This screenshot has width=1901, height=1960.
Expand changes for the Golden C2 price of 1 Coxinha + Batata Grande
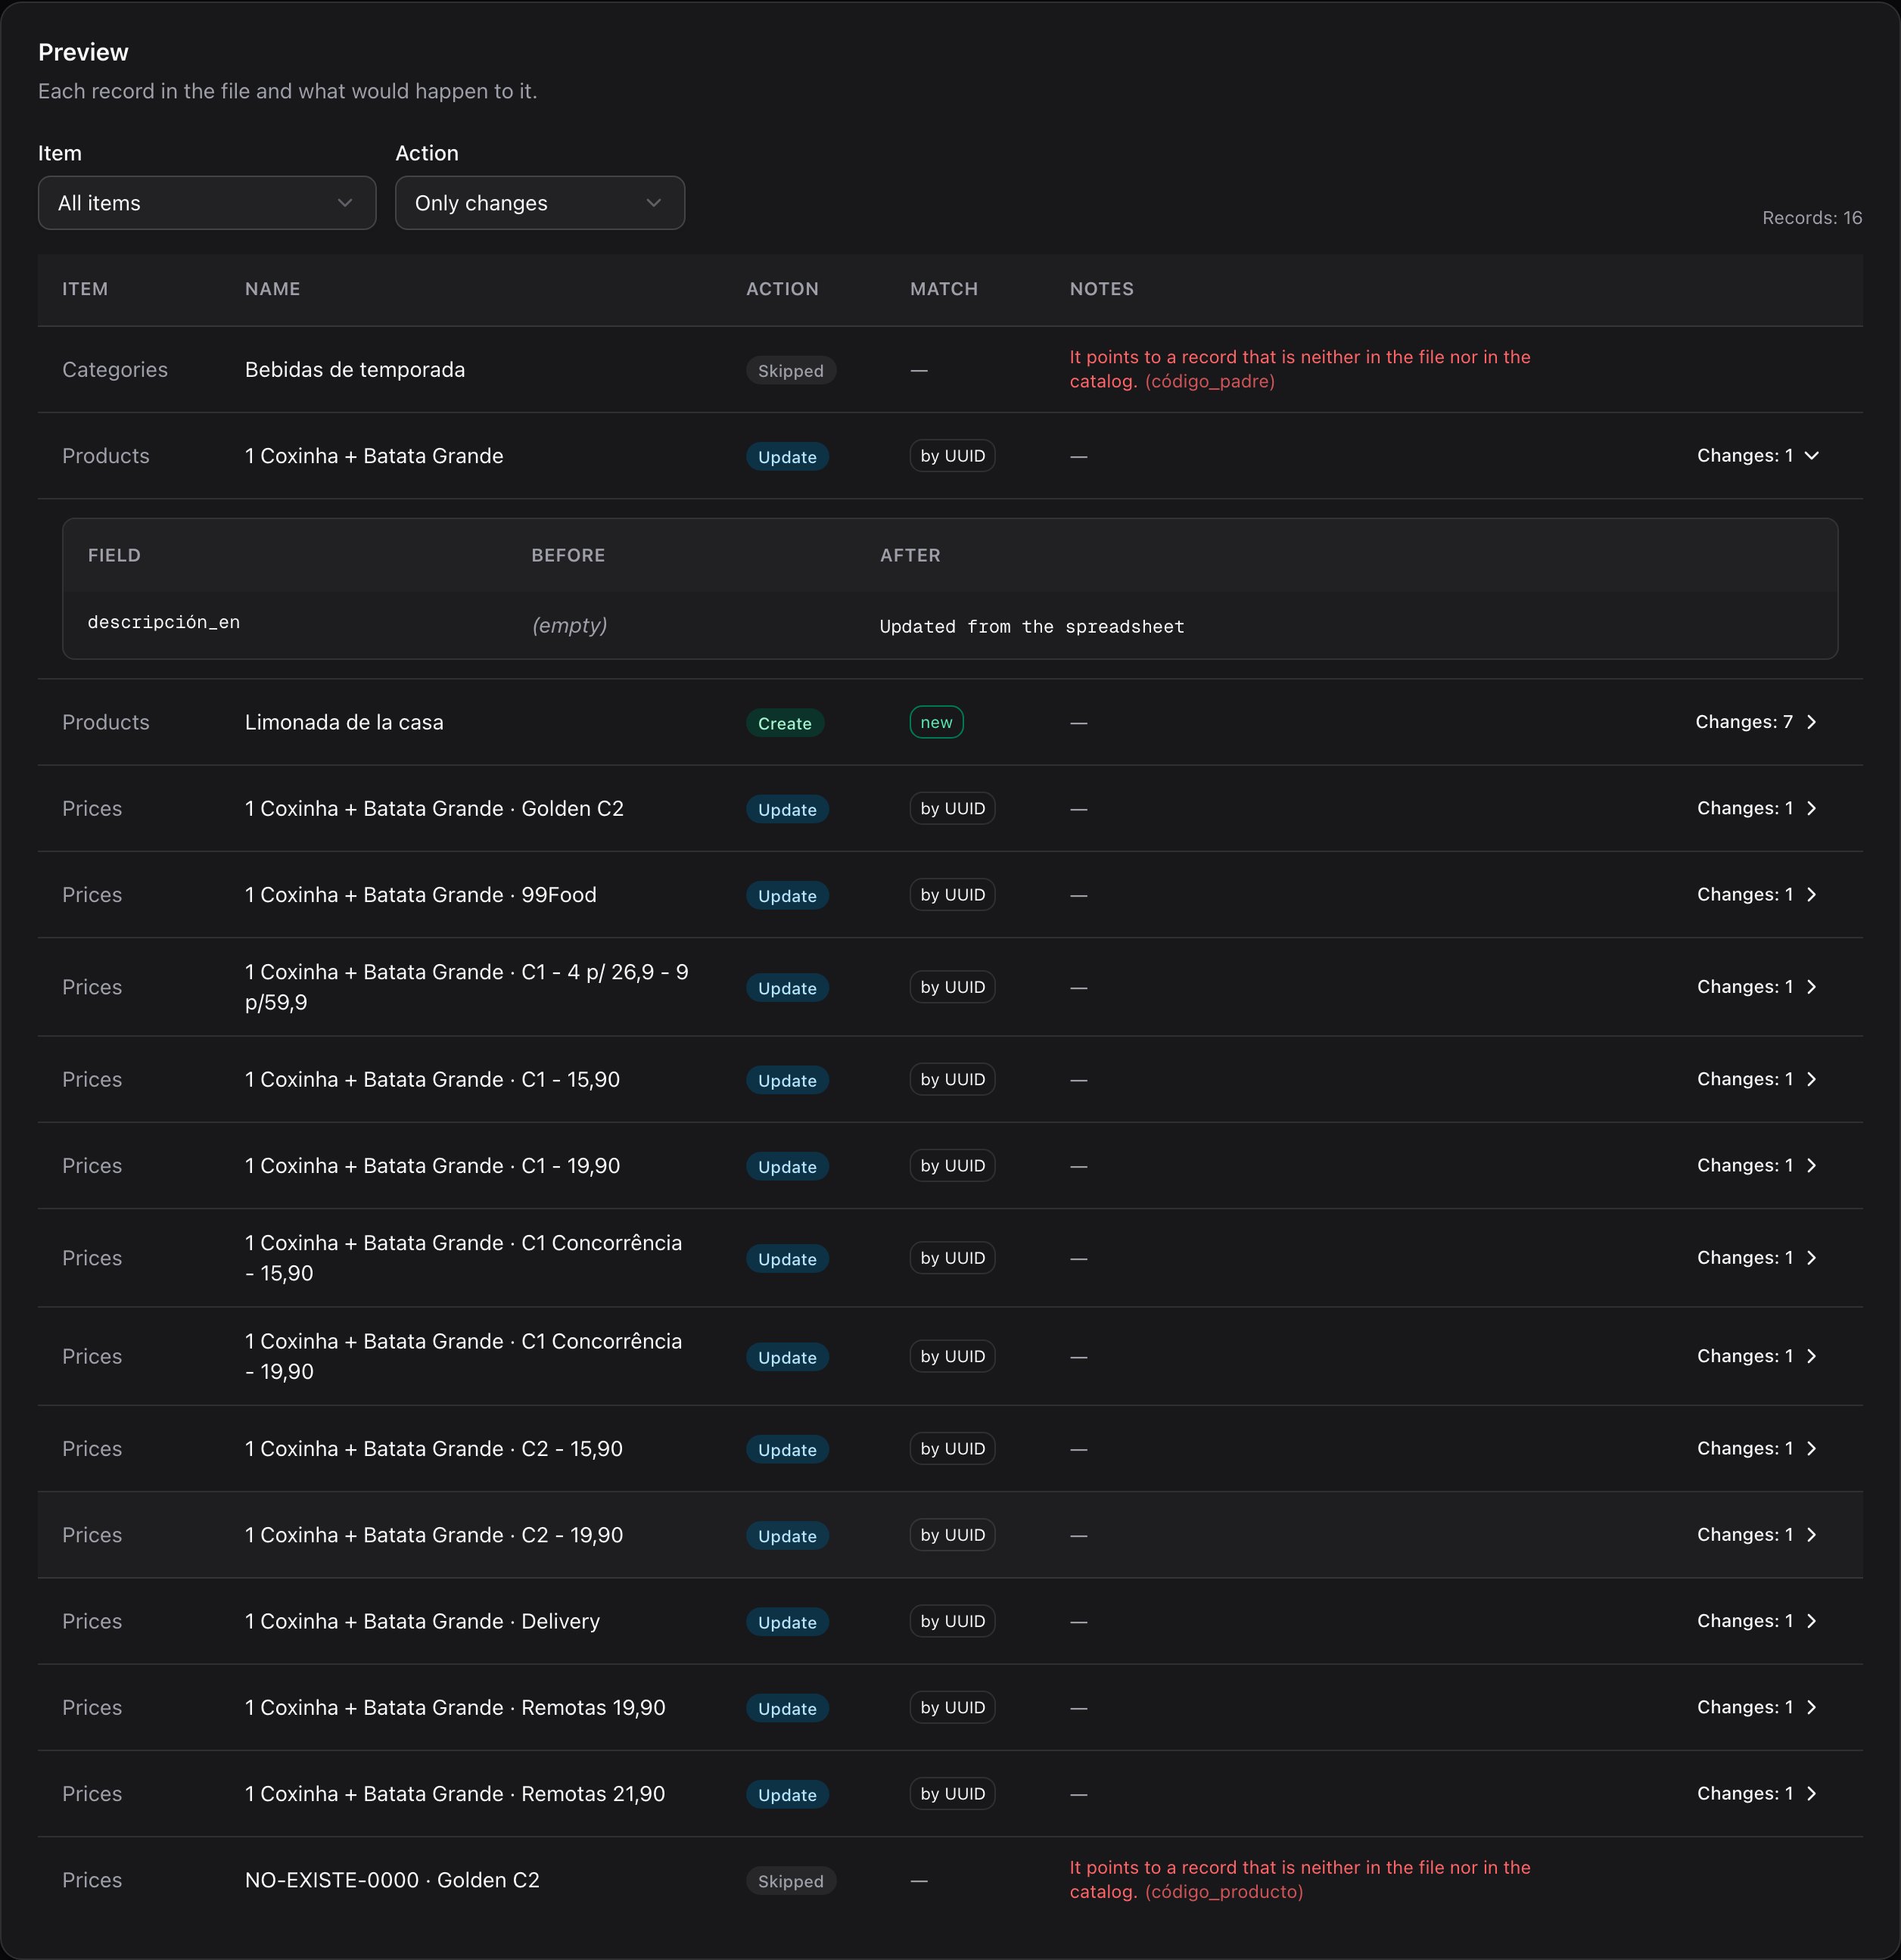click(x=1758, y=808)
